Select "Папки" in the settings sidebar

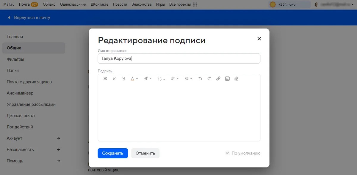click(13, 71)
